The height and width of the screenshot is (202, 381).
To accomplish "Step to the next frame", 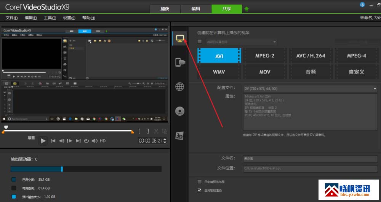I will 70,141.
